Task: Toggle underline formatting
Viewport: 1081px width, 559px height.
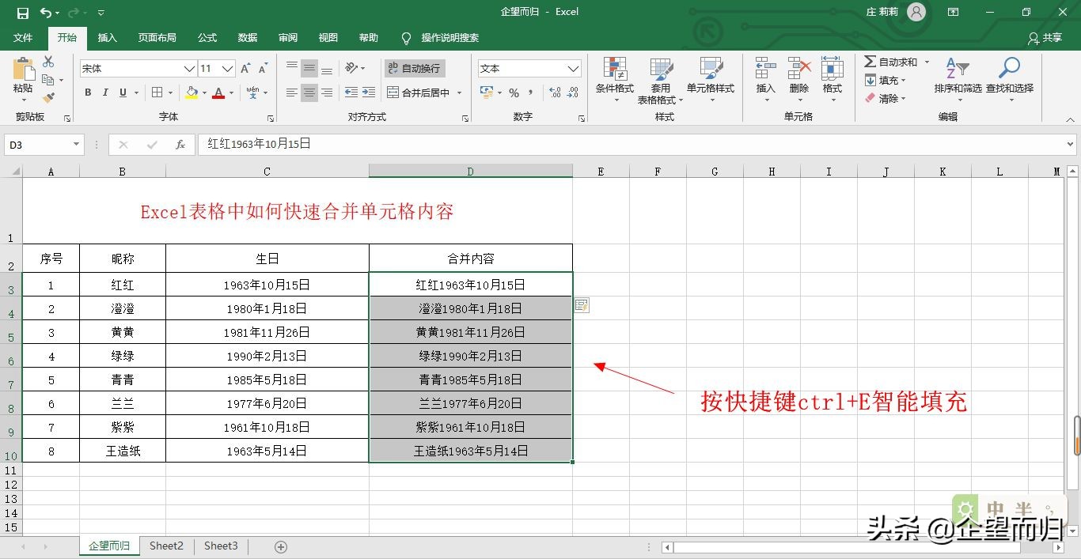Action: (123, 93)
